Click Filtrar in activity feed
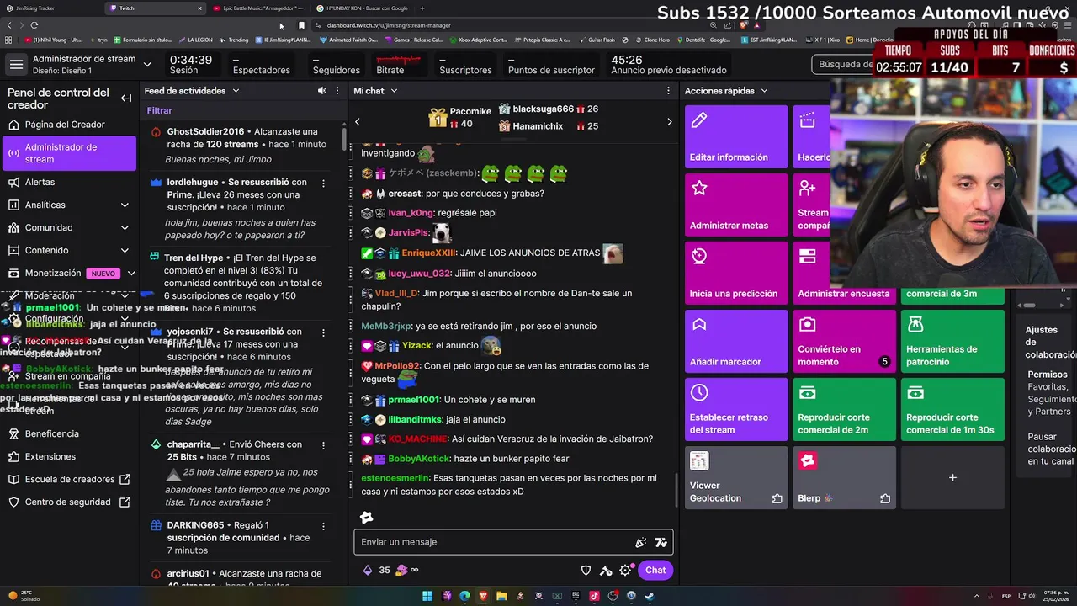Viewport: 1077px width, 606px height. (x=159, y=110)
